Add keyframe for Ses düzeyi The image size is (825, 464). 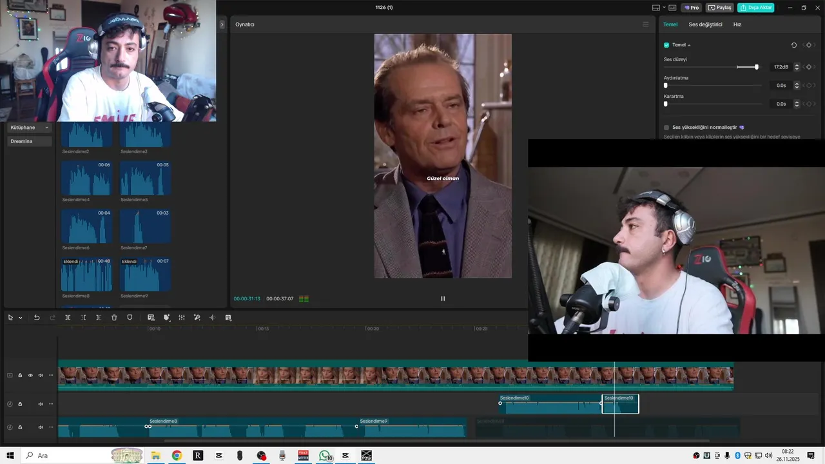(x=809, y=67)
